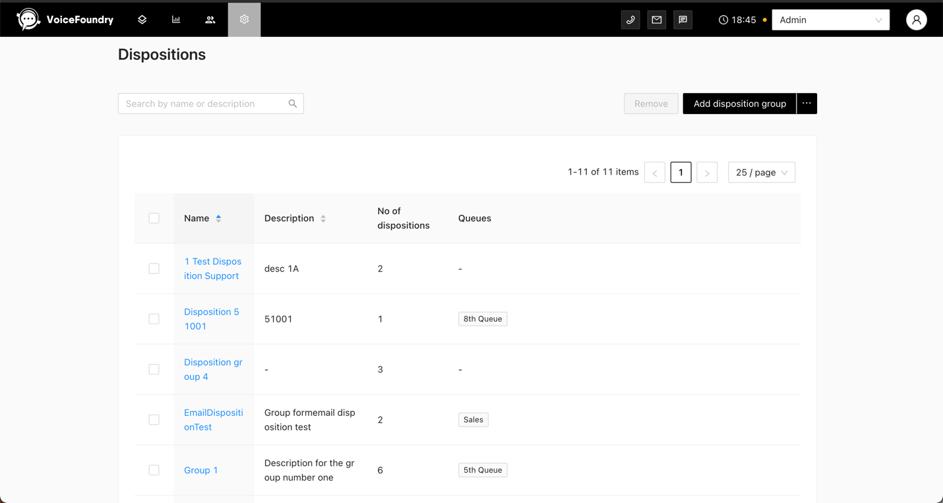Image resolution: width=943 pixels, height=503 pixels.
Task: Check the EmailDispositionTest row checkbox
Action: [154, 420]
